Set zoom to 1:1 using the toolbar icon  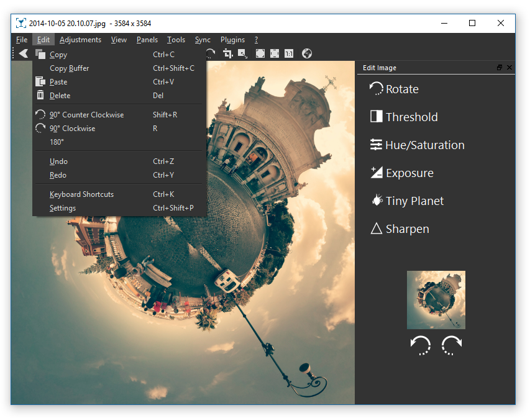click(289, 53)
